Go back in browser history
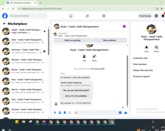165x131 pixels. [x=3, y=9]
